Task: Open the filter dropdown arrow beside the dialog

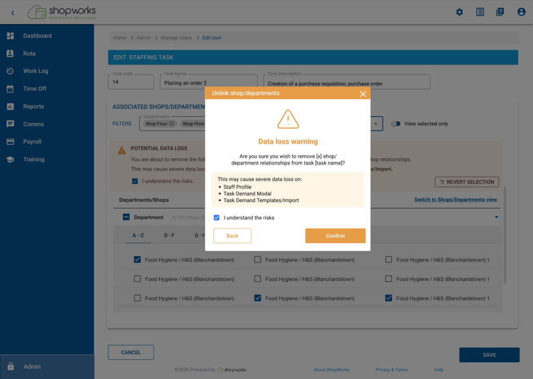Action: (x=376, y=124)
